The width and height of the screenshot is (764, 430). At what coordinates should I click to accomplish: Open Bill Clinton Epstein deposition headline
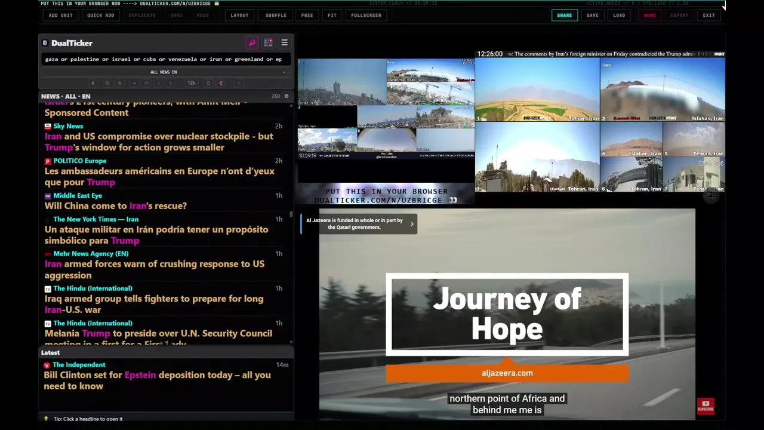(x=157, y=381)
